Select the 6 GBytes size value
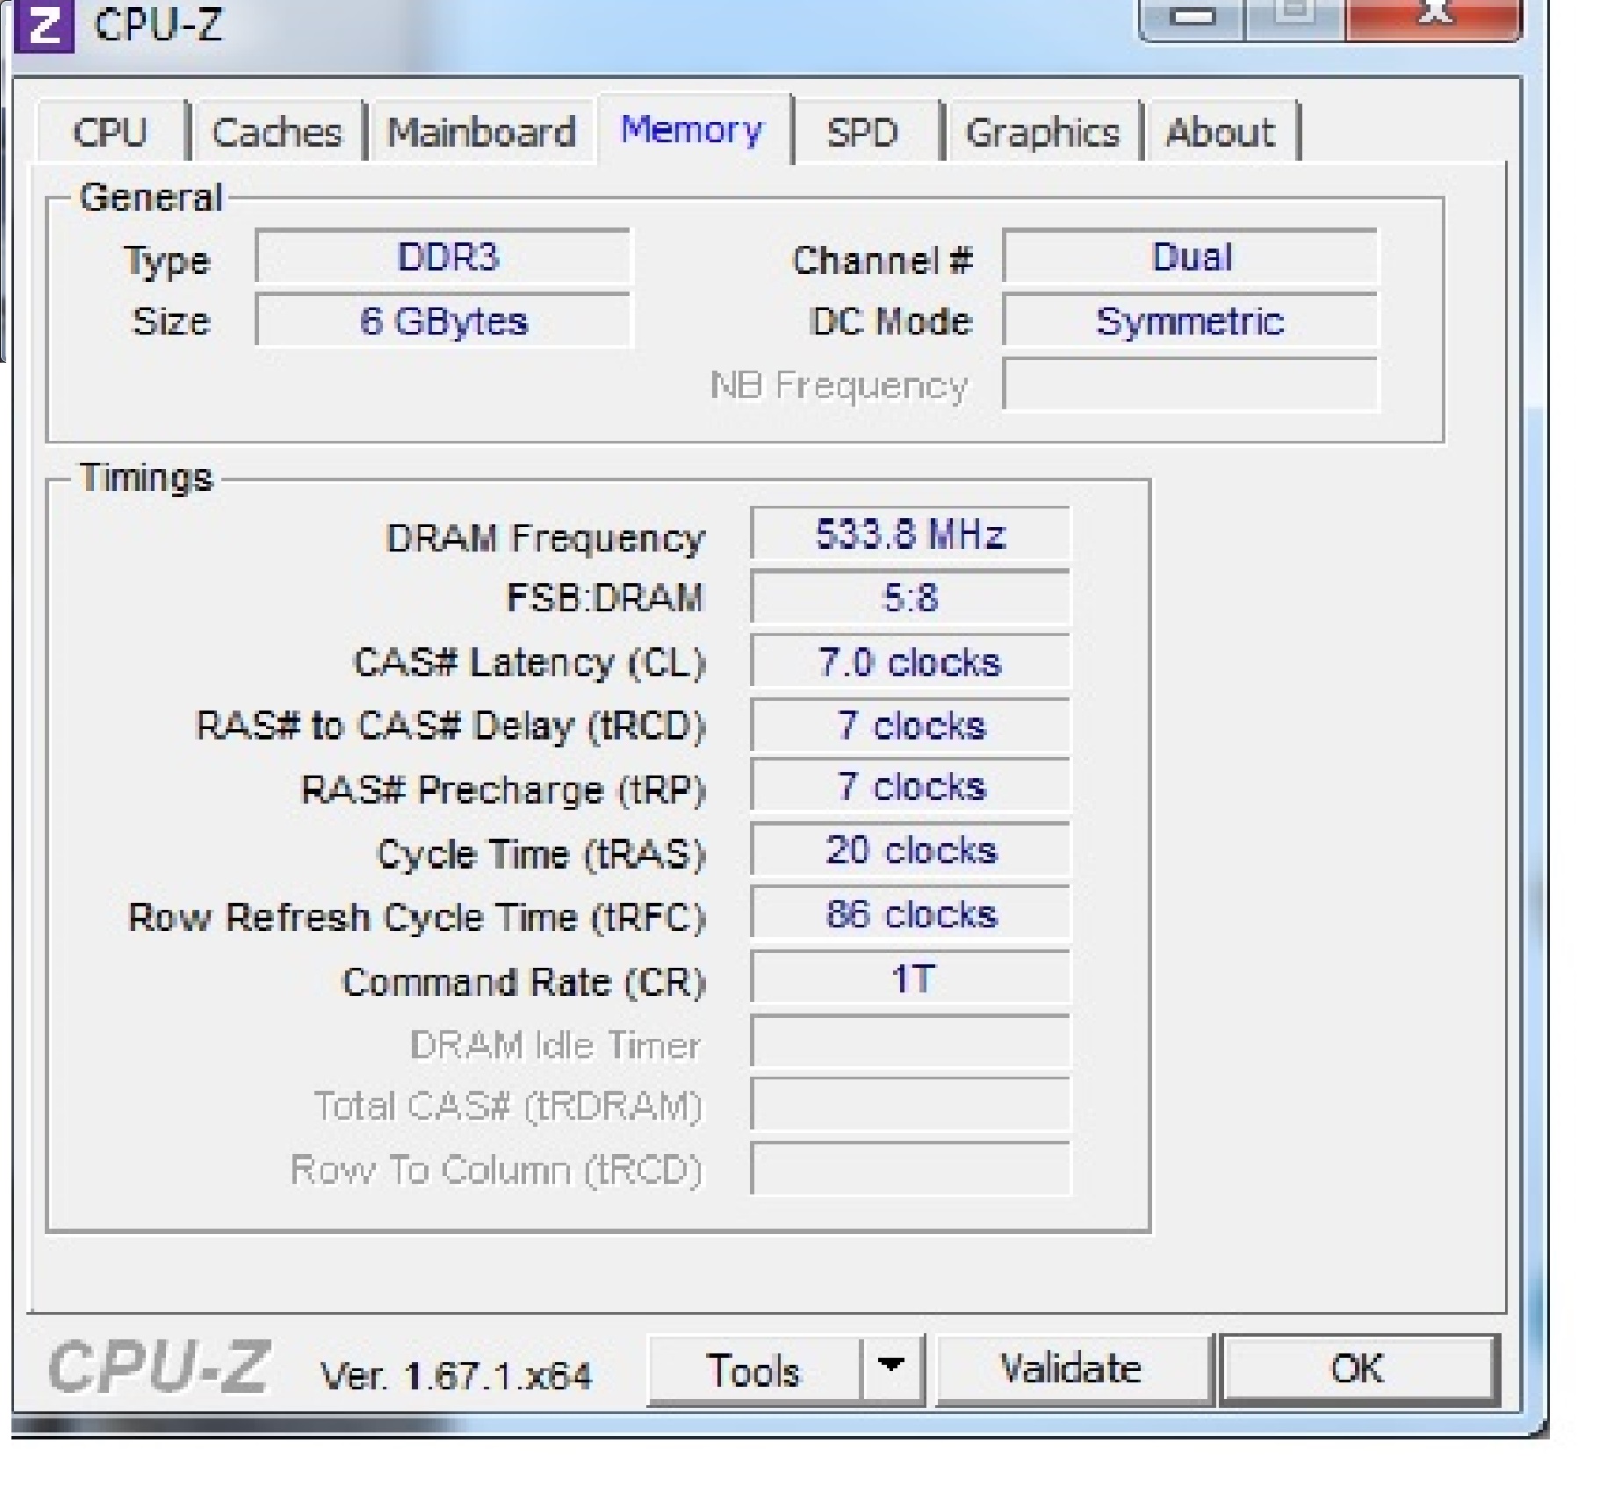Screen dimensions: 1614x1486 tap(443, 321)
